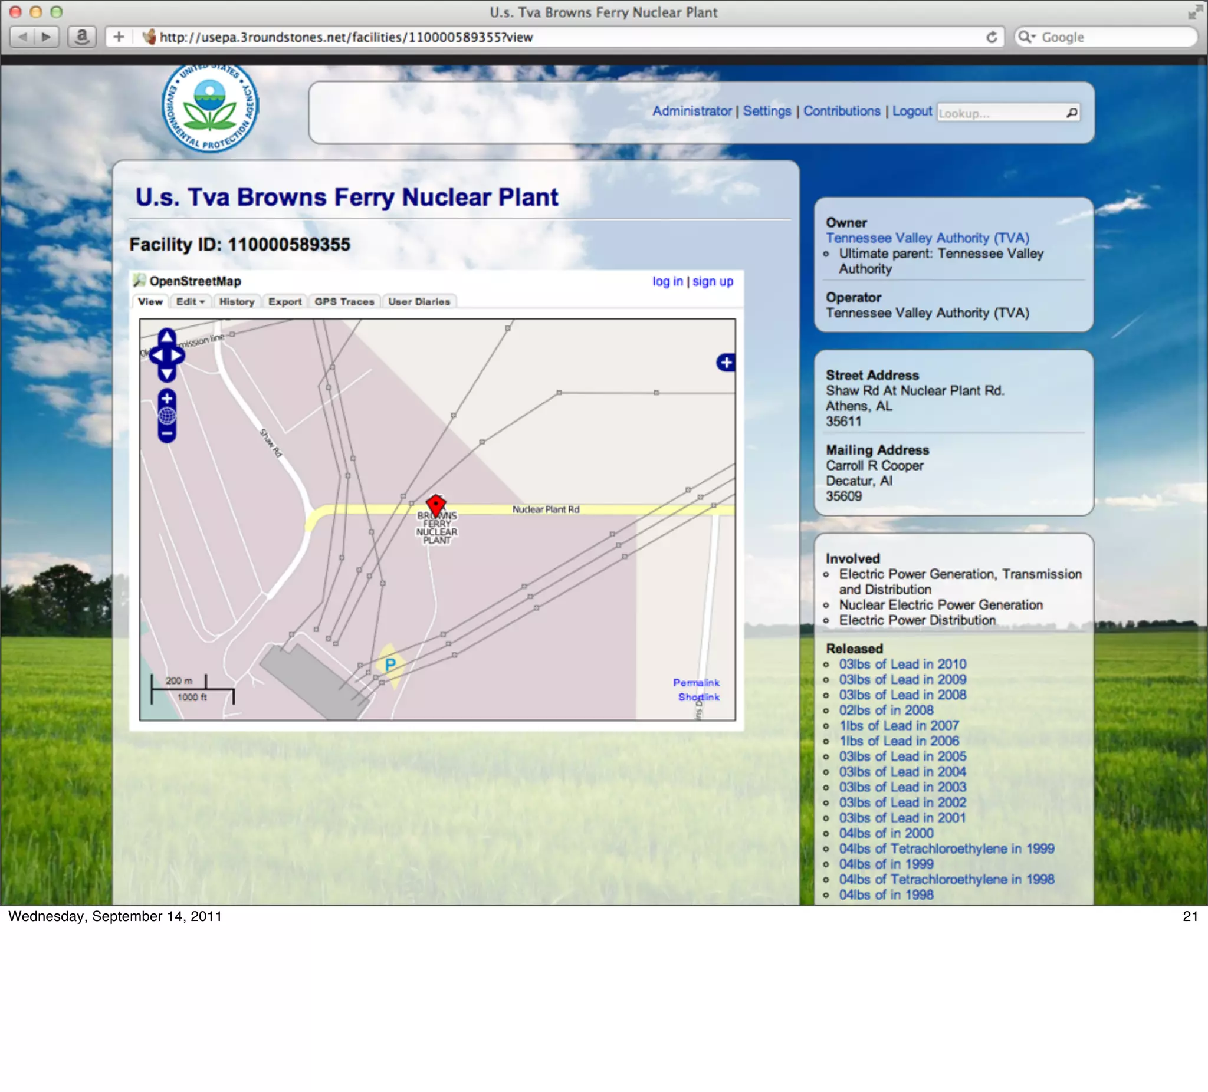Pan the map right using arrow
Viewport: 1208px width, 1092px height.
tap(178, 356)
